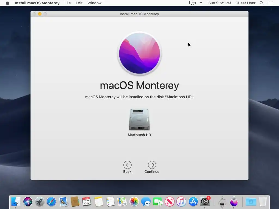The height and width of the screenshot is (209, 279).
Task: Click the Sun 9:55 PM clock
Action: [220, 3]
